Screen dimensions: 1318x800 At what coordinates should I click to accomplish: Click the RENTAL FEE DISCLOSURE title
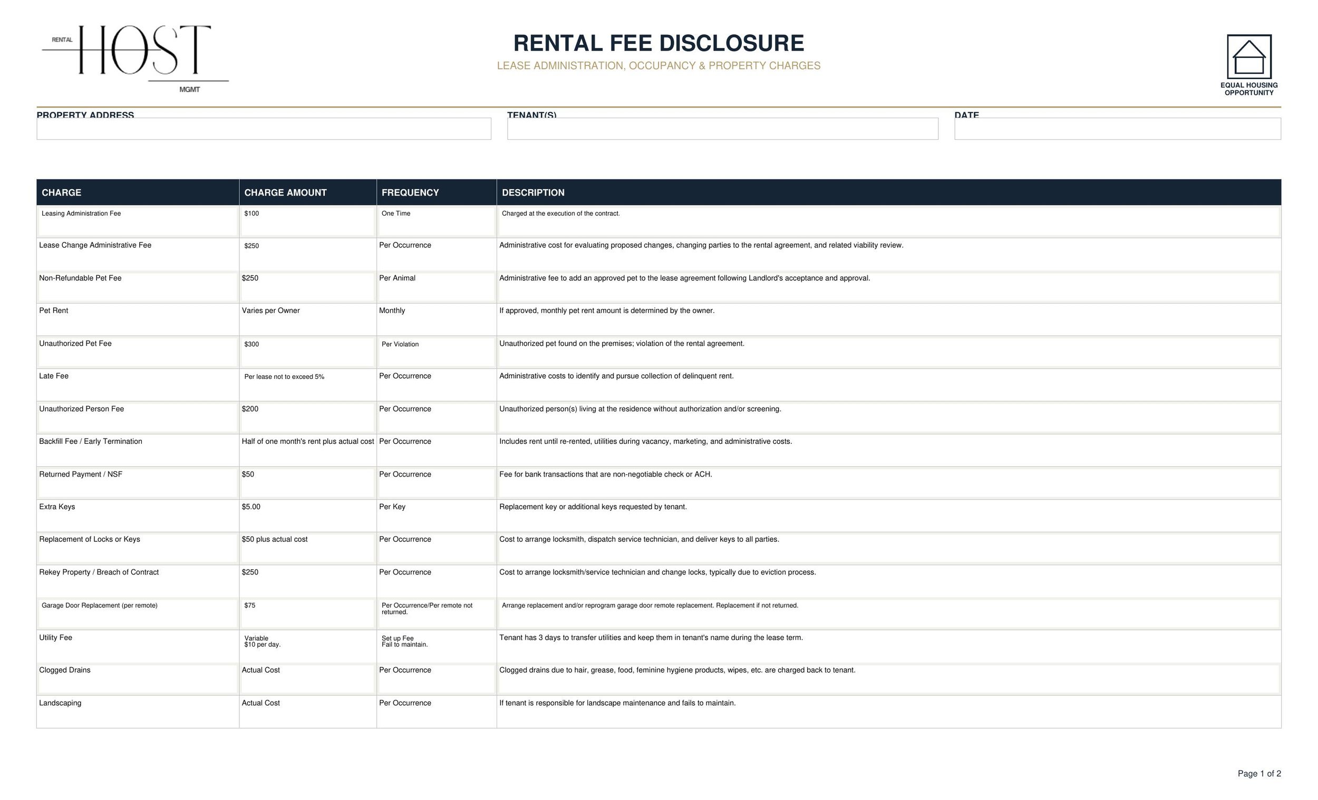pyautogui.click(x=658, y=43)
